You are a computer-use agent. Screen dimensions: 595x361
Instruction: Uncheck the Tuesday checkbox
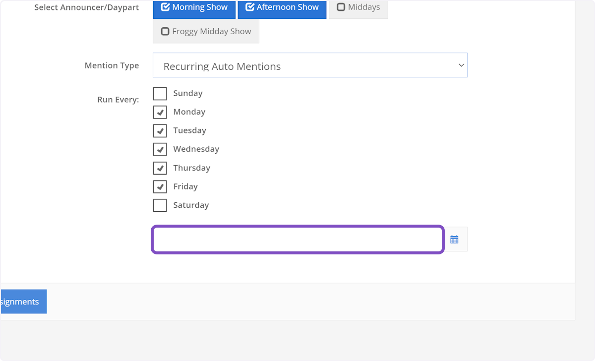point(160,130)
